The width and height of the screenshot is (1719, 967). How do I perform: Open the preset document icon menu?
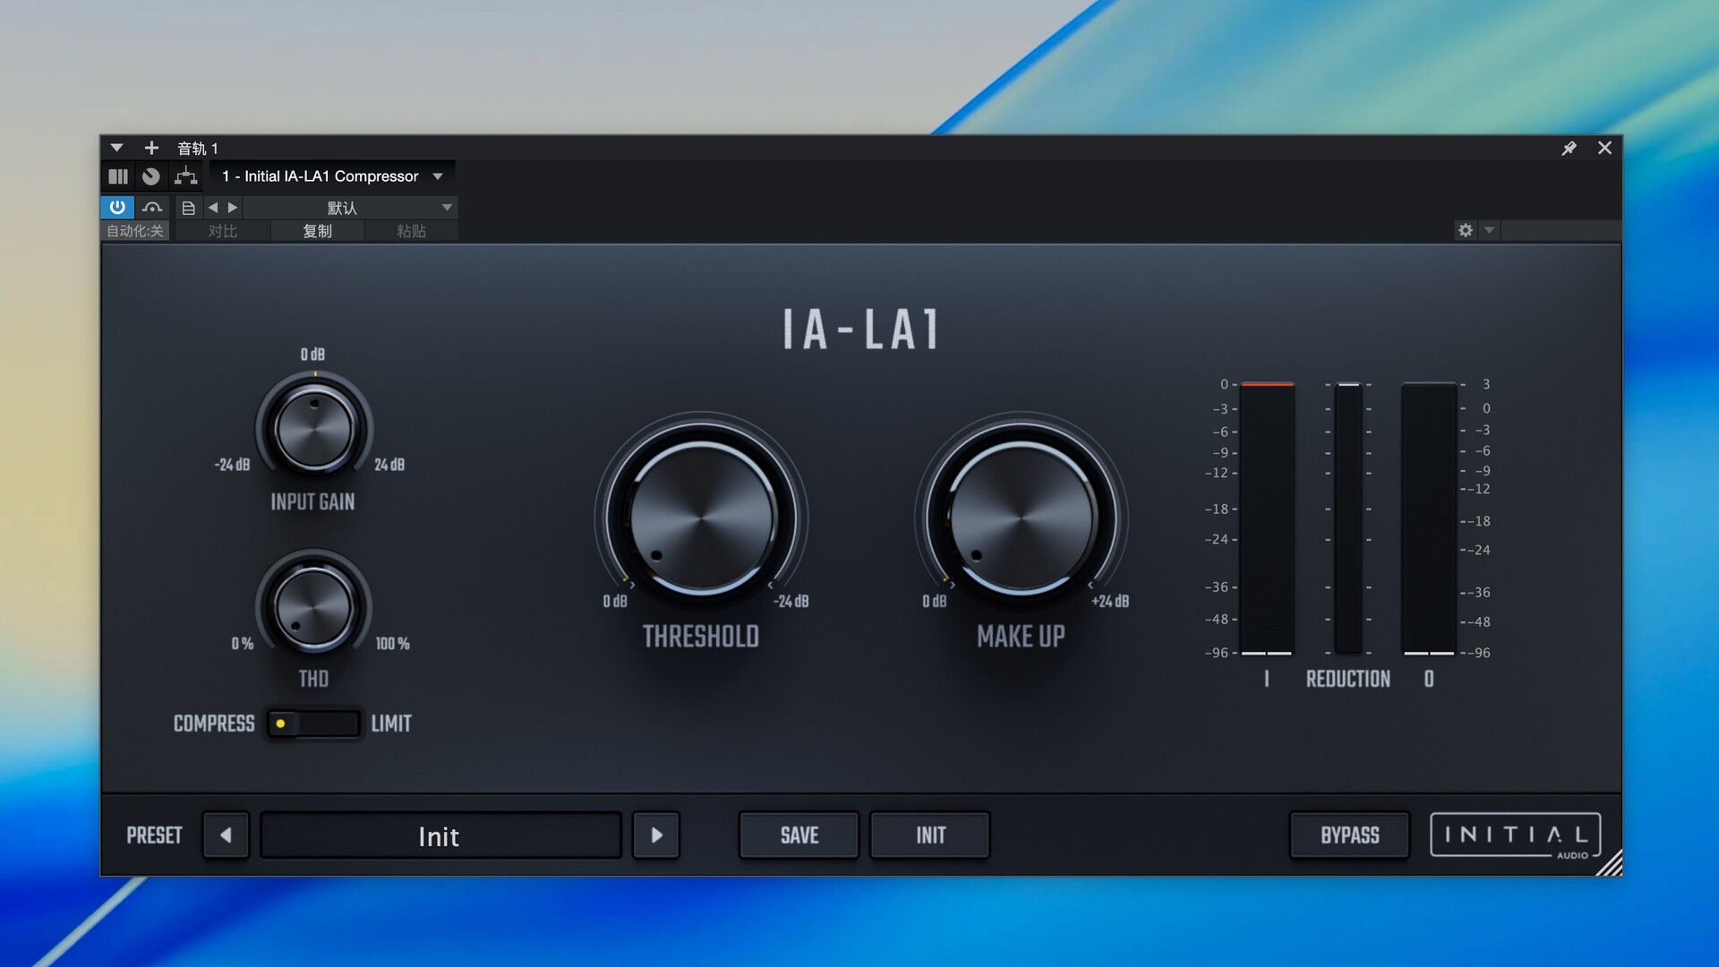188,208
